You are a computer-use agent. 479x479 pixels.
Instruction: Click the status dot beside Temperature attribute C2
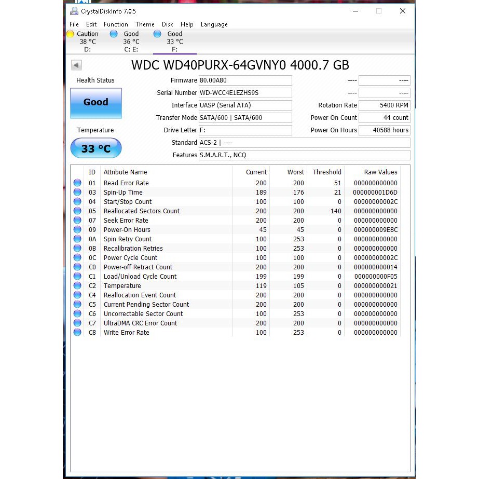(x=77, y=285)
